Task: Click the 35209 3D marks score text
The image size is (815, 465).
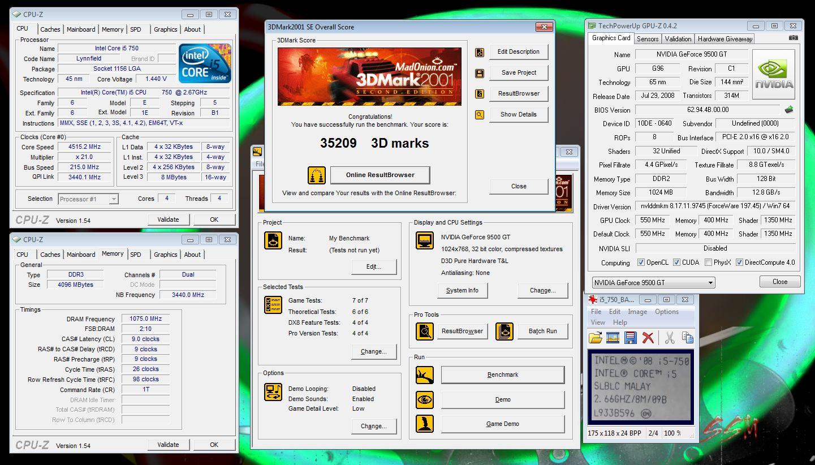Action: click(x=374, y=143)
